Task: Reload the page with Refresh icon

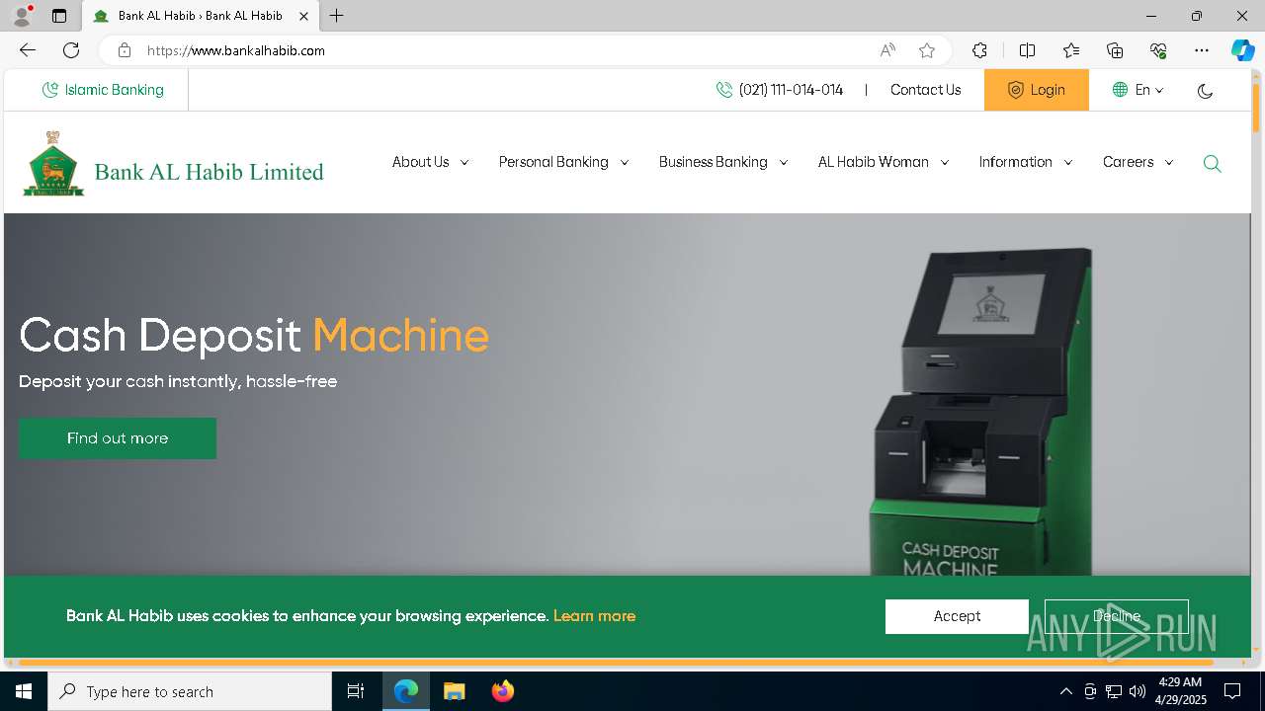Action: coord(71,50)
